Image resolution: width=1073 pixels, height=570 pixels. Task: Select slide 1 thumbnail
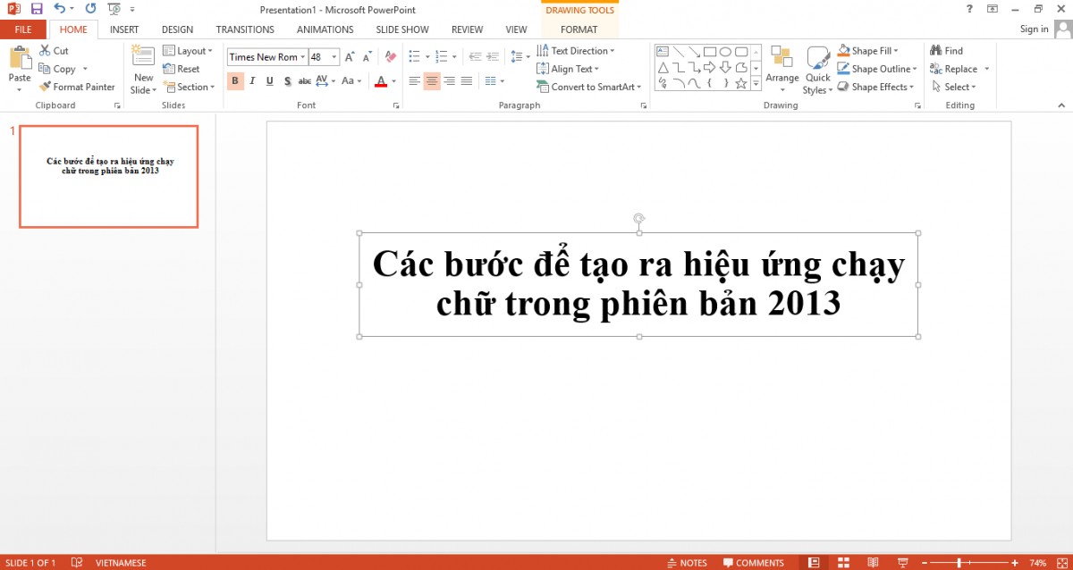tap(108, 176)
